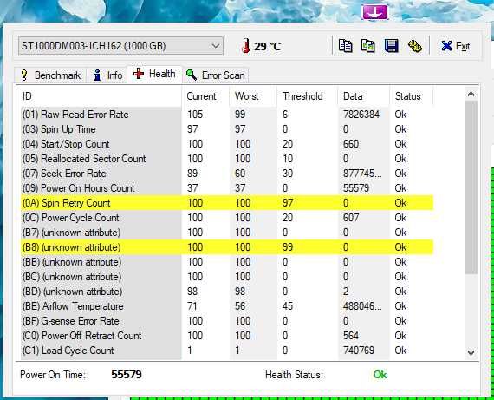Select the (C0) Power Off Retract Count row
The width and height of the screenshot is (494, 400).
(227, 336)
